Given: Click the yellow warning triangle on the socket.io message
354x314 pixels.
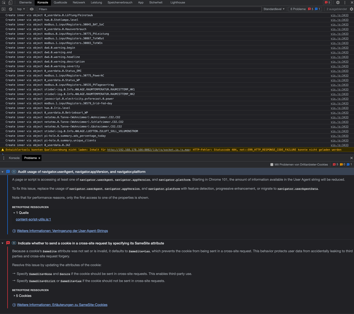Looking at the screenshot, I should (x=3, y=150).
